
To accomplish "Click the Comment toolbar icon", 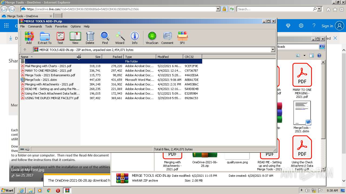I will (x=167, y=38).
